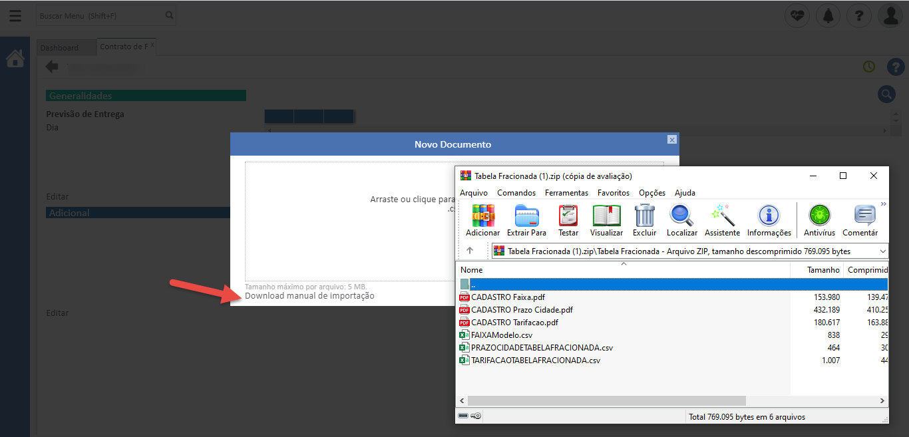909x437 pixels.
Task: Expand the archive path dropdown arrow
Action: (883, 251)
